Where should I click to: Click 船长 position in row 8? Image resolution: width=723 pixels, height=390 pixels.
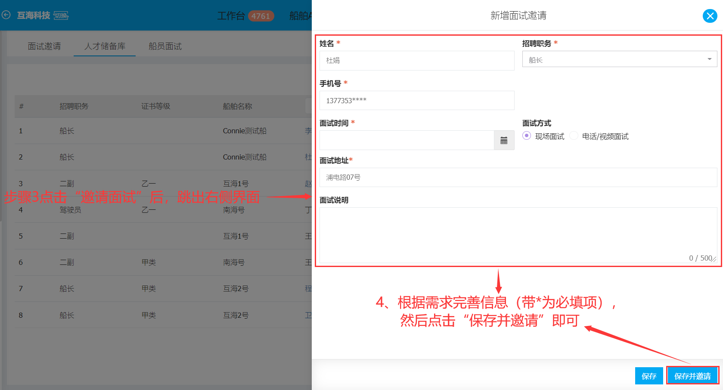click(x=67, y=315)
